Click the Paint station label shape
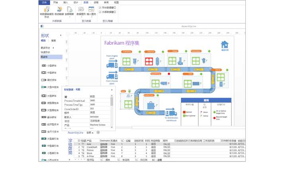 point(123,91)
